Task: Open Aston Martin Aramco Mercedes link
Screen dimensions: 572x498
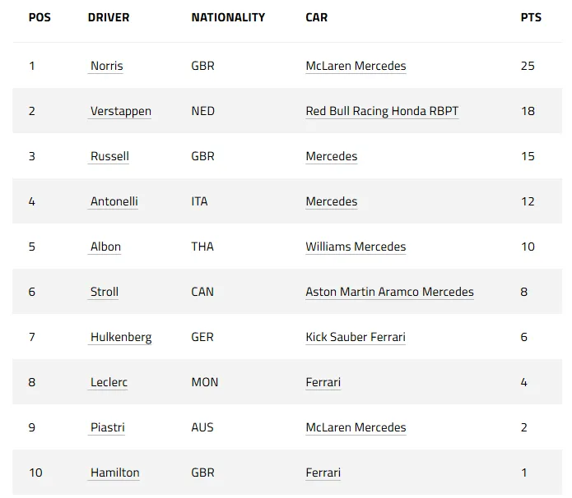Action: coord(389,292)
